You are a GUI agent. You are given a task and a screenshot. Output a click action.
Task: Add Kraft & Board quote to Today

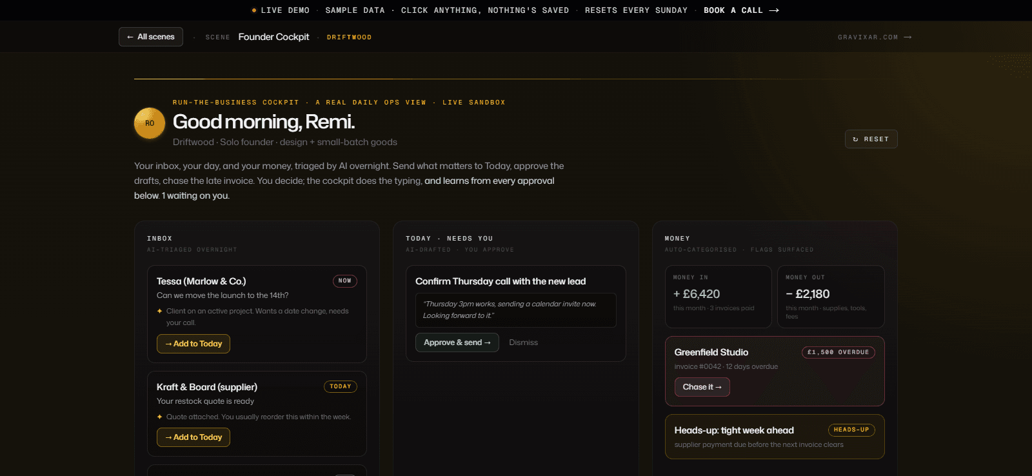pyautogui.click(x=193, y=437)
